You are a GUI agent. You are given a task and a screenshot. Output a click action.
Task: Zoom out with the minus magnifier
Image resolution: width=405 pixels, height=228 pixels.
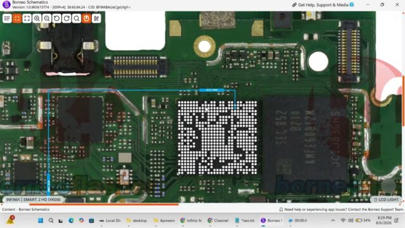(47, 18)
